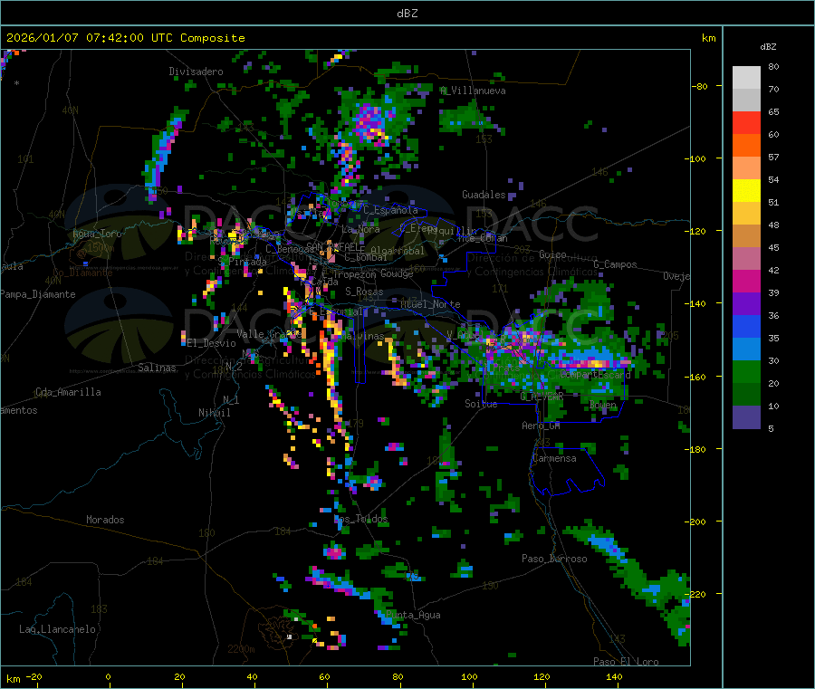Click the 'km' label at the bottom-left axis
The width and height of the screenshot is (815, 689).
tap(14, 679)
